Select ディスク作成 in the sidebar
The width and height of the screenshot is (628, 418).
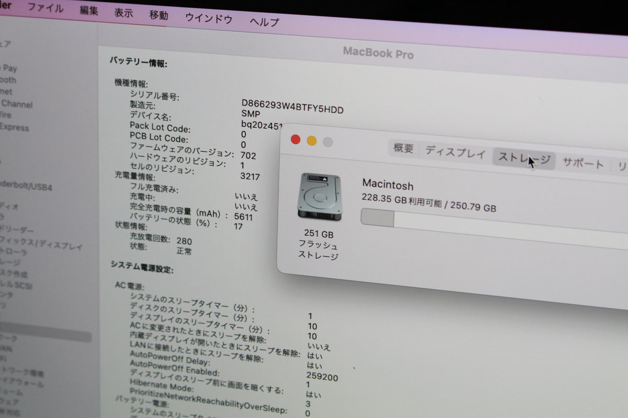14,273
